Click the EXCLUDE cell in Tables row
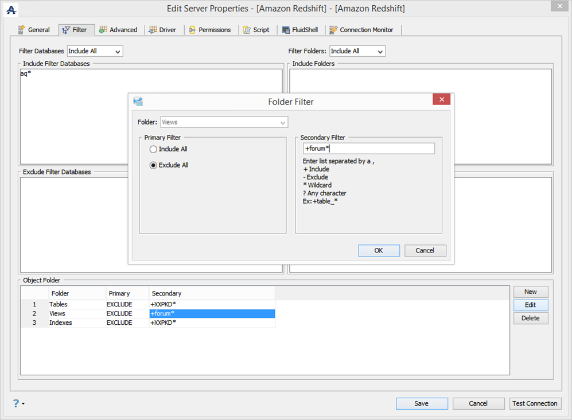 pyautogui.click(x=127, y=304)
